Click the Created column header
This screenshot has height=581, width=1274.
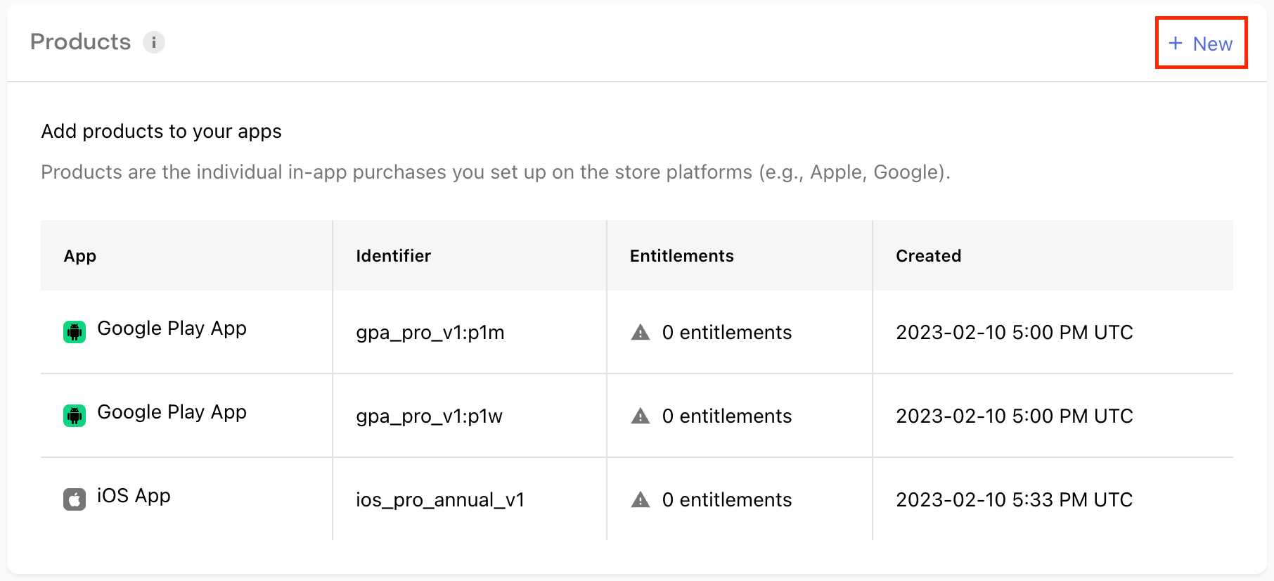tap(928, 256)
